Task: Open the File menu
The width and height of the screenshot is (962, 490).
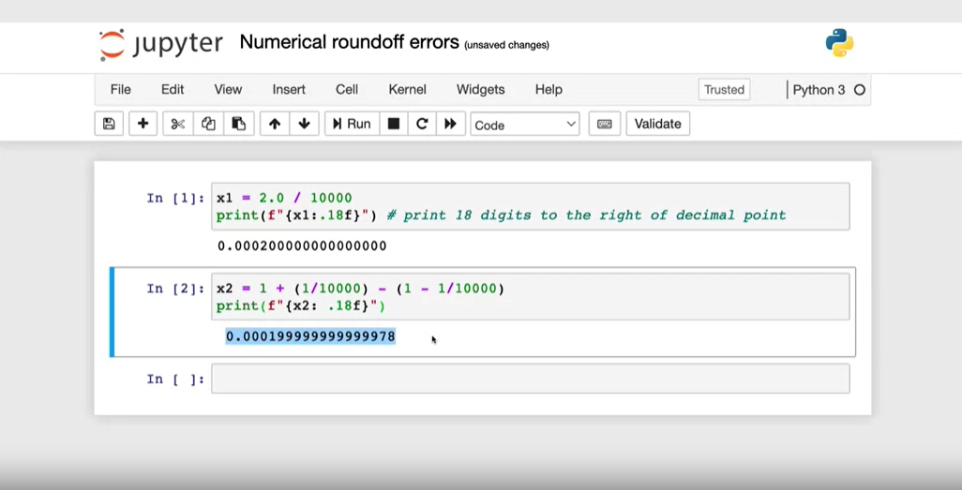Action: click(x=120, y=90)
